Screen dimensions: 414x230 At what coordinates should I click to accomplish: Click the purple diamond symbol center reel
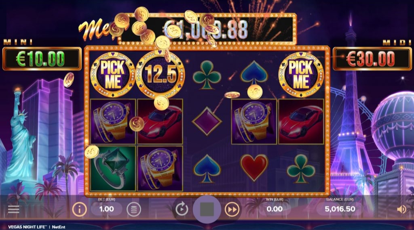[207, 121]
